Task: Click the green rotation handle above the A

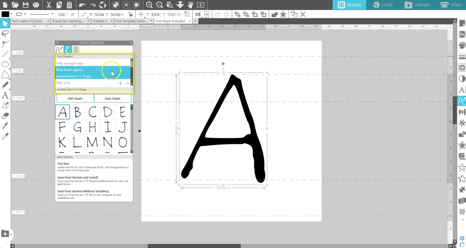Action: [x=223, y=63]
